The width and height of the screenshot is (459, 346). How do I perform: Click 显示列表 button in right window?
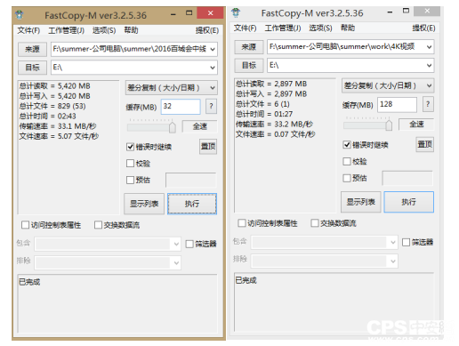pos(360,202)
